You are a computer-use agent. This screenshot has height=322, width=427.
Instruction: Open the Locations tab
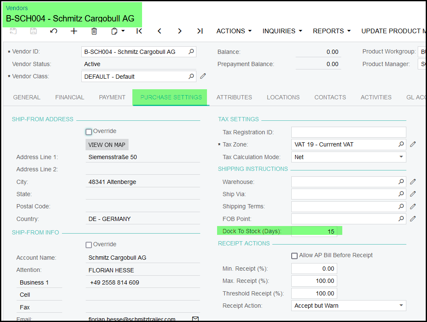pos(283,97)
